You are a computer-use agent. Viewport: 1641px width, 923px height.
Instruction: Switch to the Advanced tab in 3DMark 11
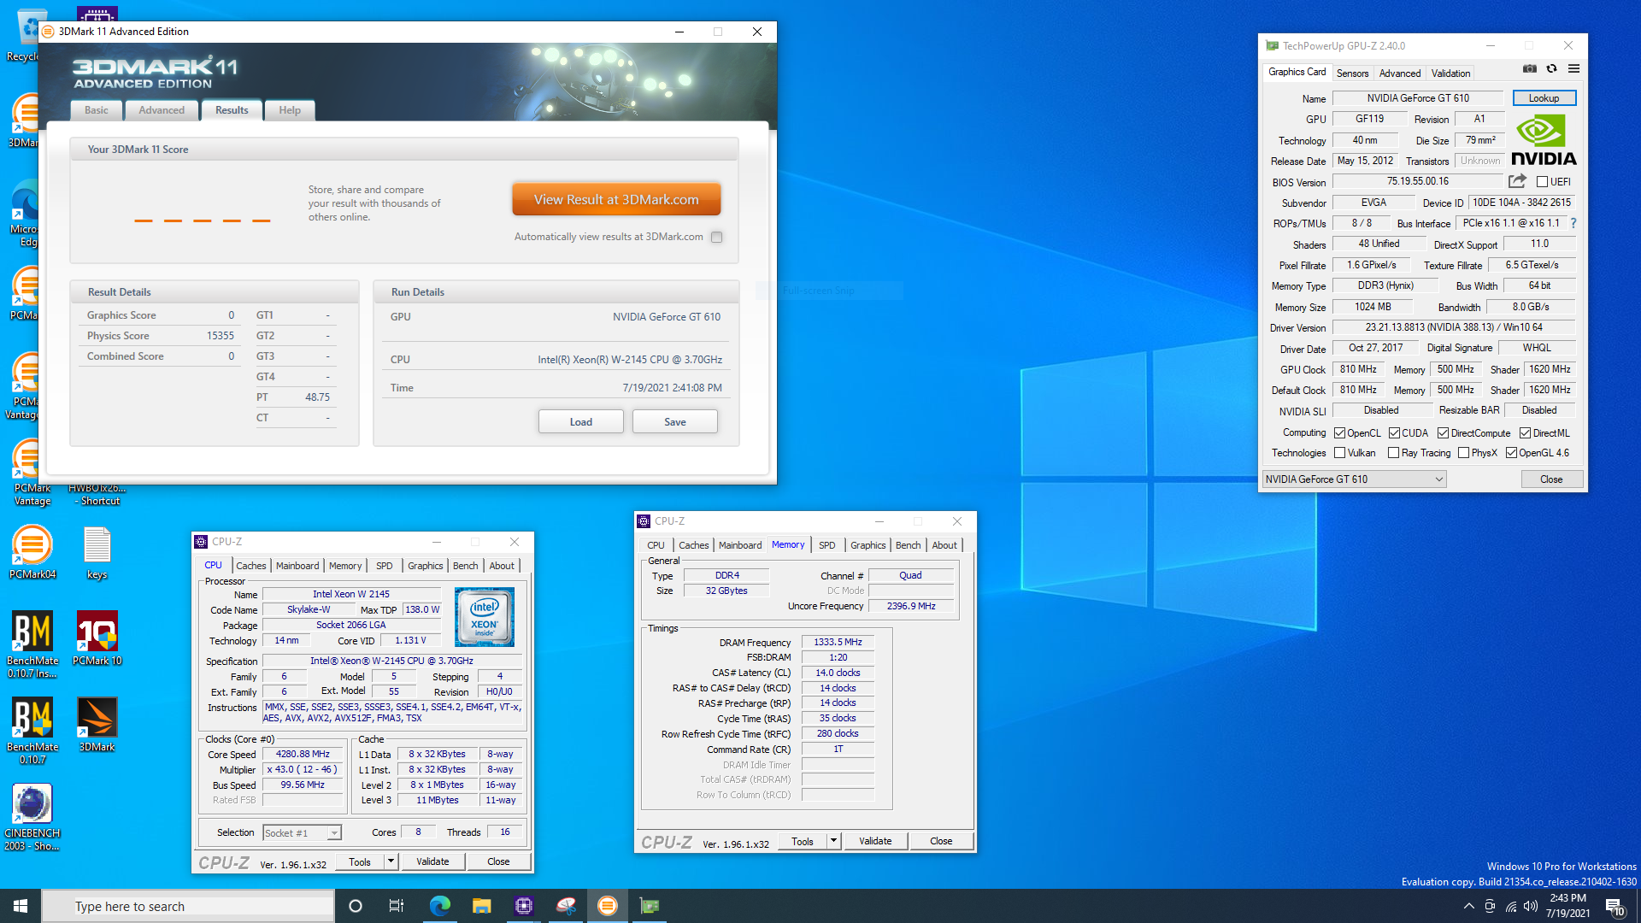pos(162,110)
